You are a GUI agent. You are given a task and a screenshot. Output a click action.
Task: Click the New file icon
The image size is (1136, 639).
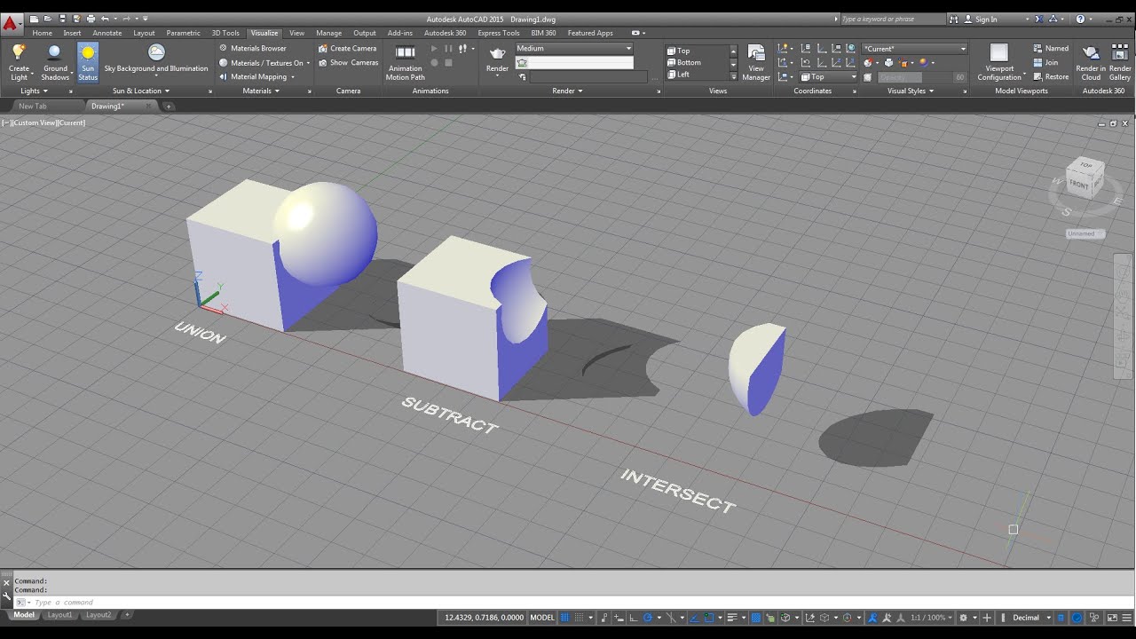[x=34, y=19]
